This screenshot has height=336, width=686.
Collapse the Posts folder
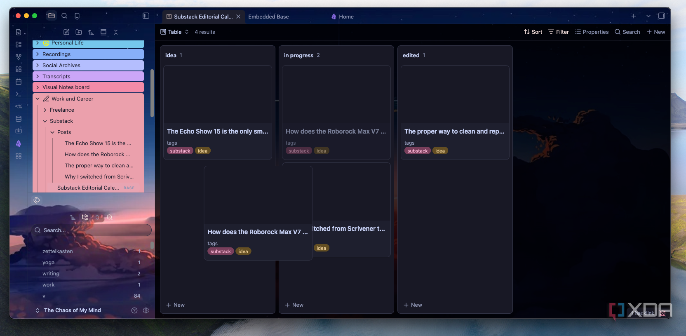52,132
